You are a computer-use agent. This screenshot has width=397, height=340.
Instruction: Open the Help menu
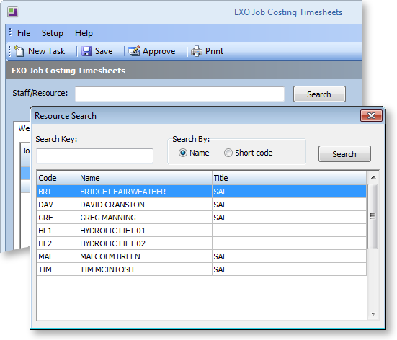[84, 33]
